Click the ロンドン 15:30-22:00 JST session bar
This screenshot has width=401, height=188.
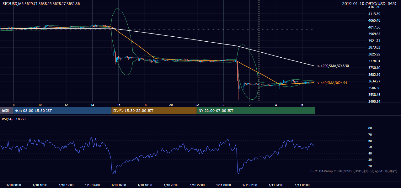pyautogui.click(x=154, y=111)
